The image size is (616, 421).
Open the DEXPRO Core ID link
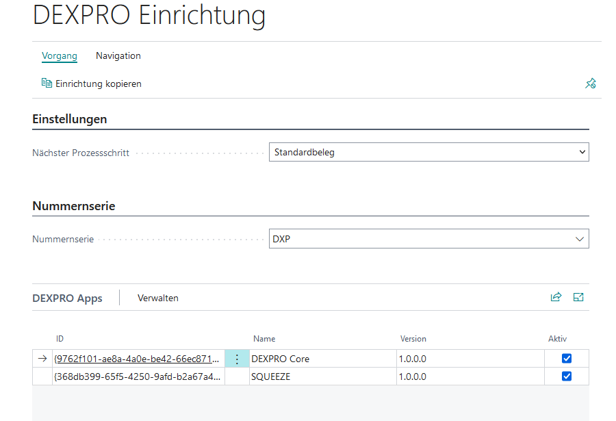(137, 359)
